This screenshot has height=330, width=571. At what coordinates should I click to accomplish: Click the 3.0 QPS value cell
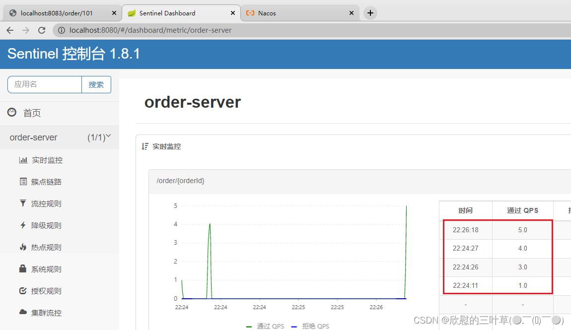click(522, 267)
